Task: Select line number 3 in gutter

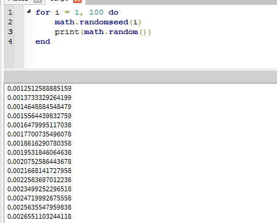Action: point(10,32)
